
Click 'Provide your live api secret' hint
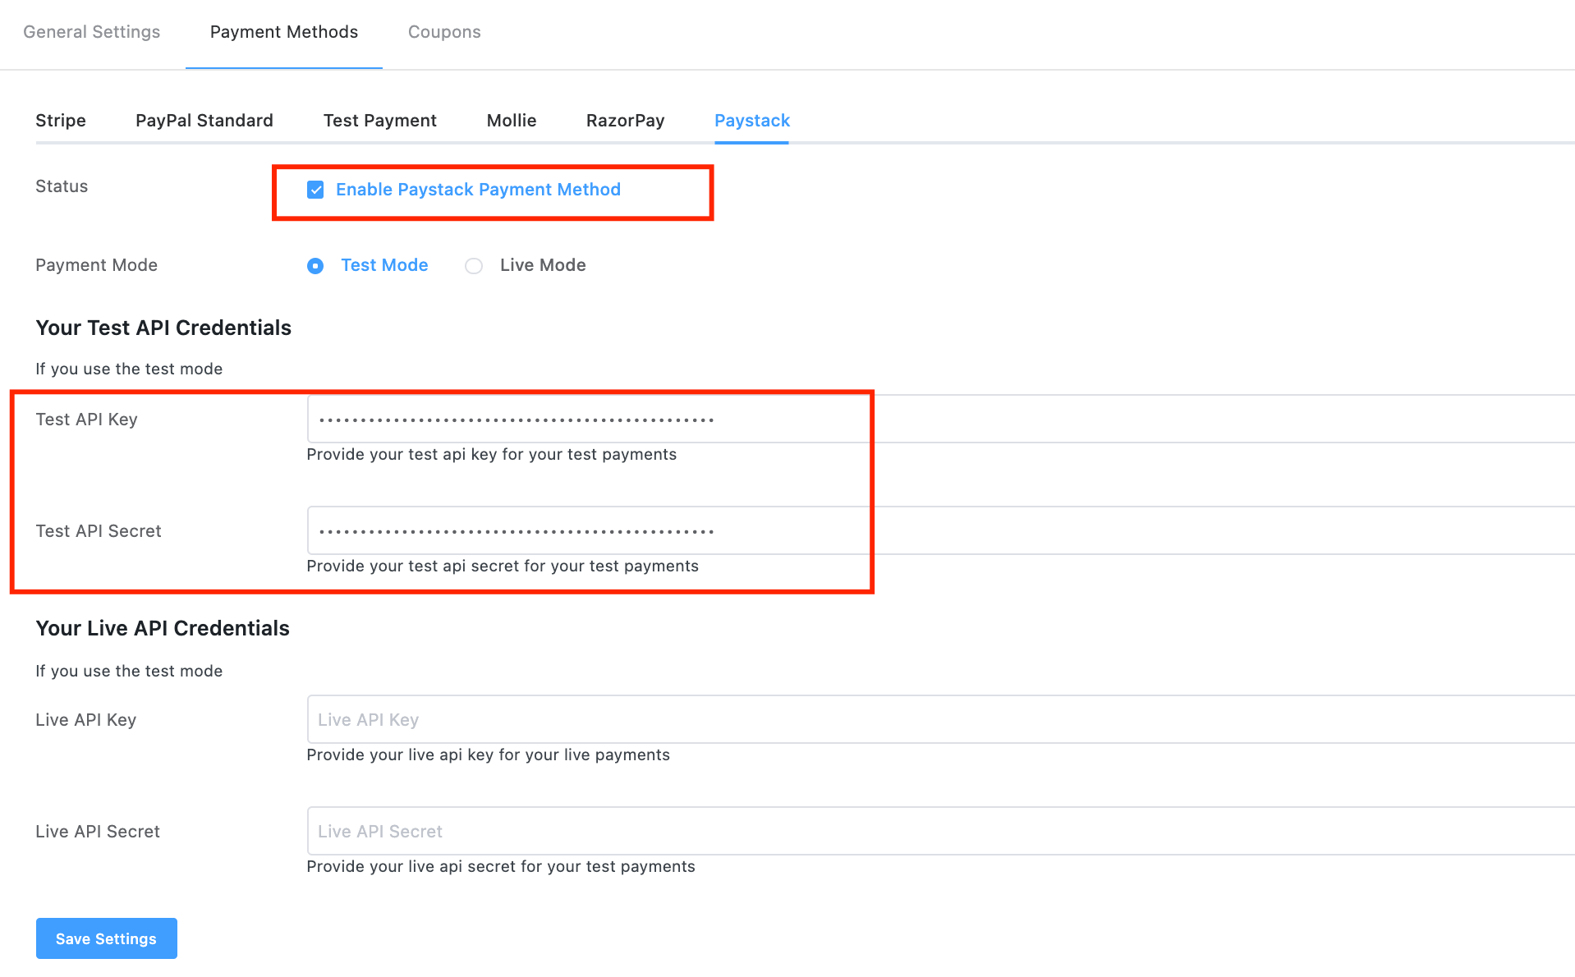[501, 867]
